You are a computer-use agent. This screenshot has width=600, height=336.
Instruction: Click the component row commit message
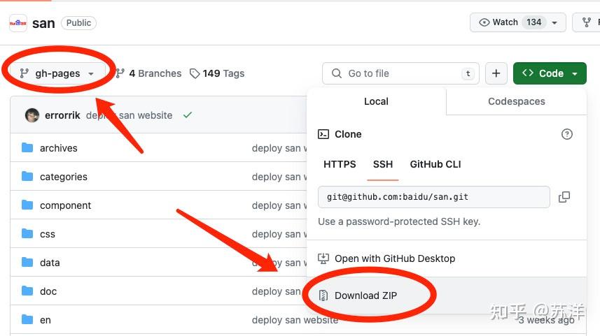(x=279, y=205)
